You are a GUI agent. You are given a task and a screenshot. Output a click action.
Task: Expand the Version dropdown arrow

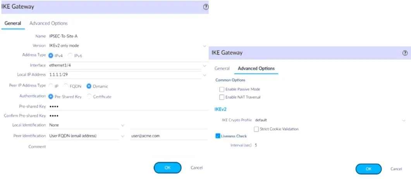[205, 46]
